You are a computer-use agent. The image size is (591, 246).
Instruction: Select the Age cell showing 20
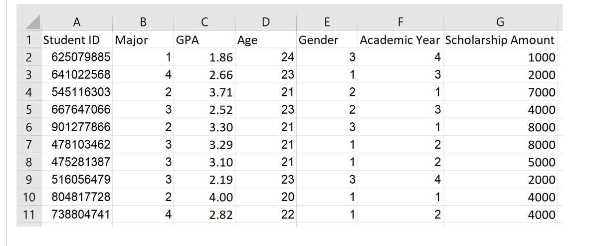point(266,197)
